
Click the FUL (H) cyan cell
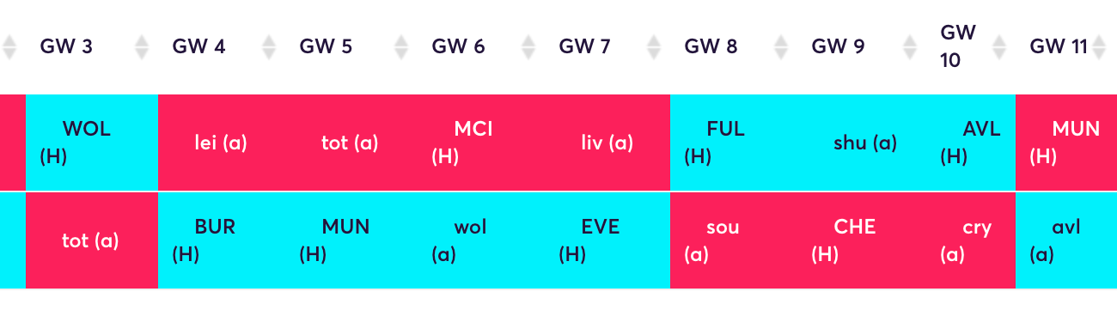734,143
